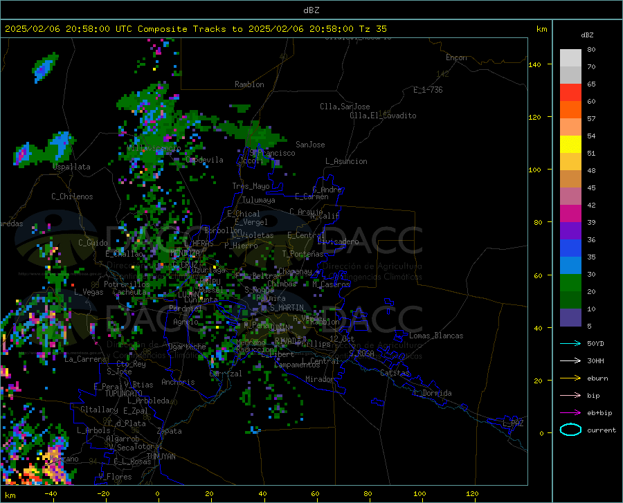
Task: Click the L_PAZ map label
Action: point(513,423)
